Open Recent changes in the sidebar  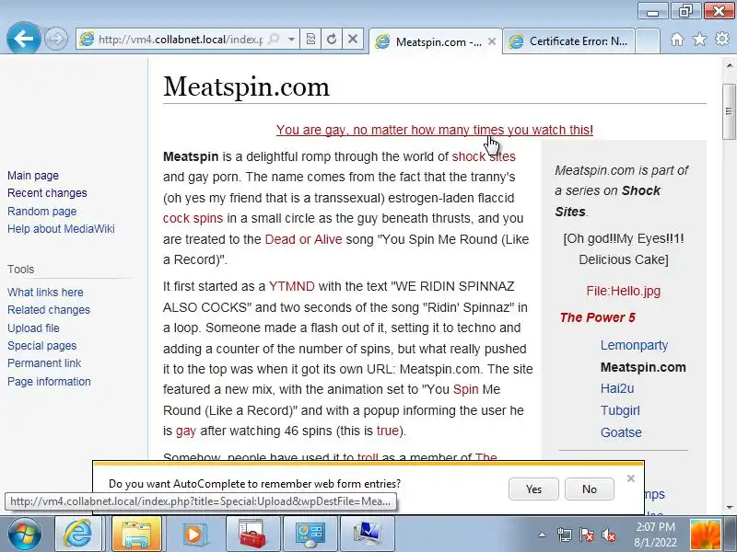[x=47, y=193]
